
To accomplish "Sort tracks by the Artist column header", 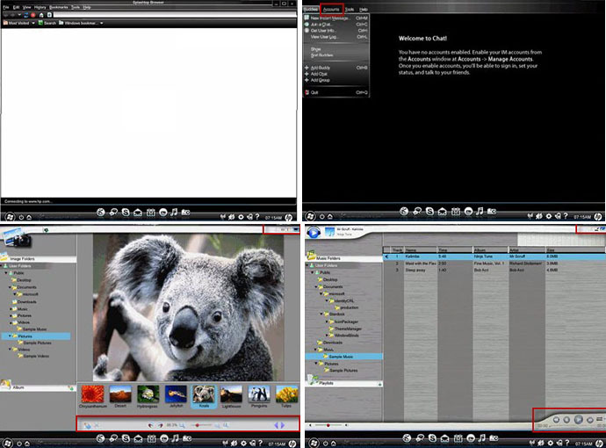I will [x=526, y=250].
